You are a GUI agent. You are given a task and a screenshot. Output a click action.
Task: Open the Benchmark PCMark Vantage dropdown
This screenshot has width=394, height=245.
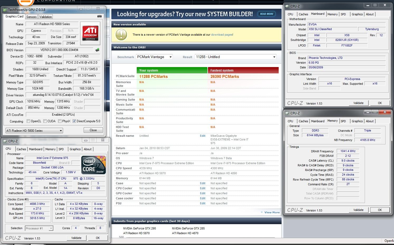pos(154,57)
